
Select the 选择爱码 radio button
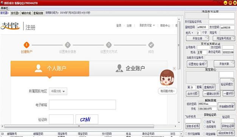click(204, 126)
